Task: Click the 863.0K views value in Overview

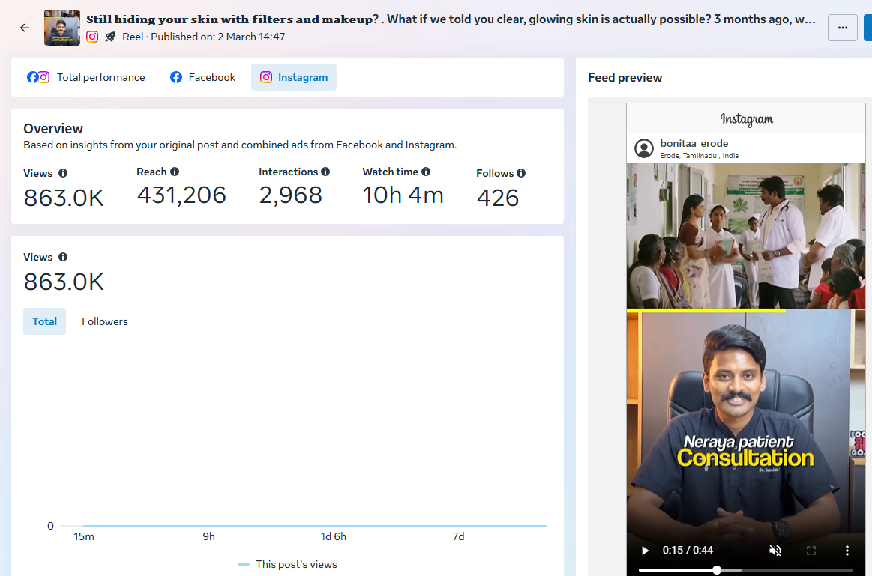Action: tap(64, 198)
